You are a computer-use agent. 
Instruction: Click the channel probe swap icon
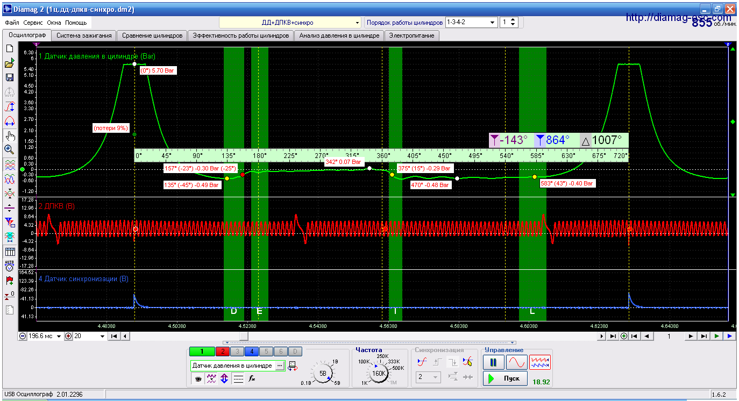point(292,366)
